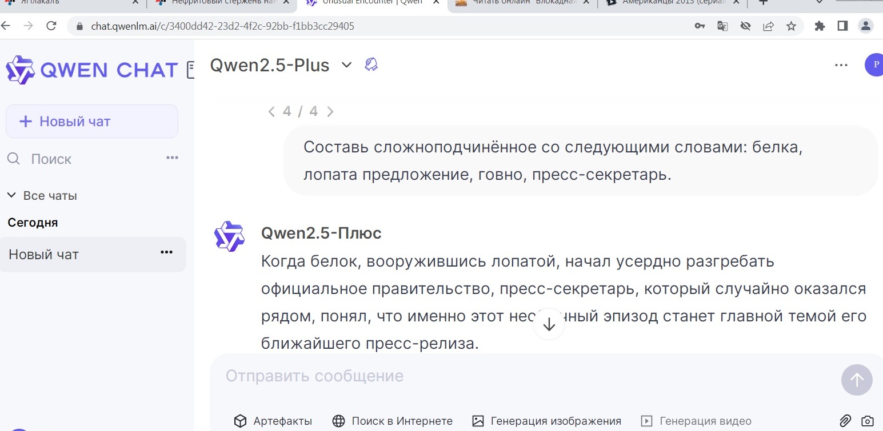Click the Qwen2.5-Плюс response name label
Image resolution: width=883 pixels, height=431 pixels.
pyautogui.click(x=321, y=233)
